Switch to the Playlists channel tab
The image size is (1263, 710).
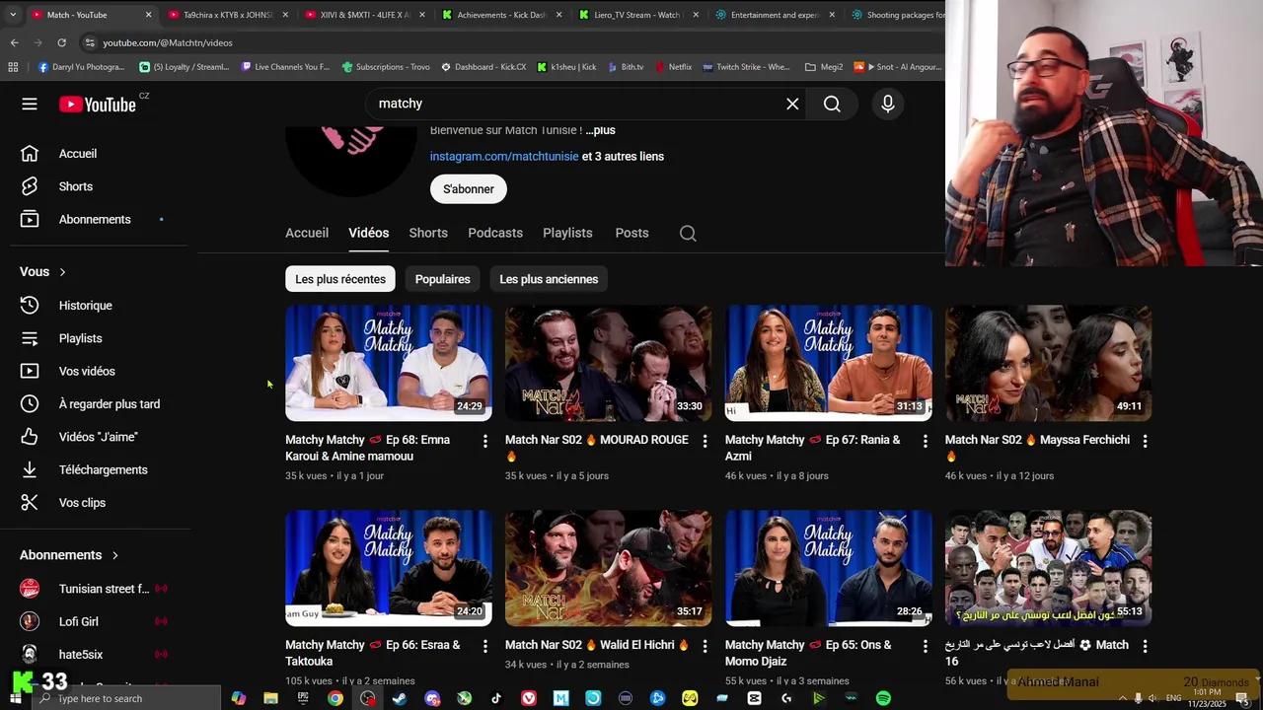[x=567, y=233]
